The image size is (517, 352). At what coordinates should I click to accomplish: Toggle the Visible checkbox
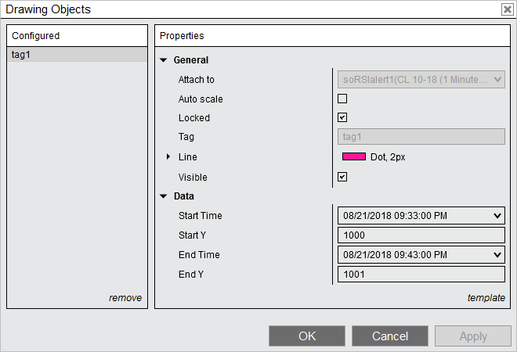(x=342, y=177)
